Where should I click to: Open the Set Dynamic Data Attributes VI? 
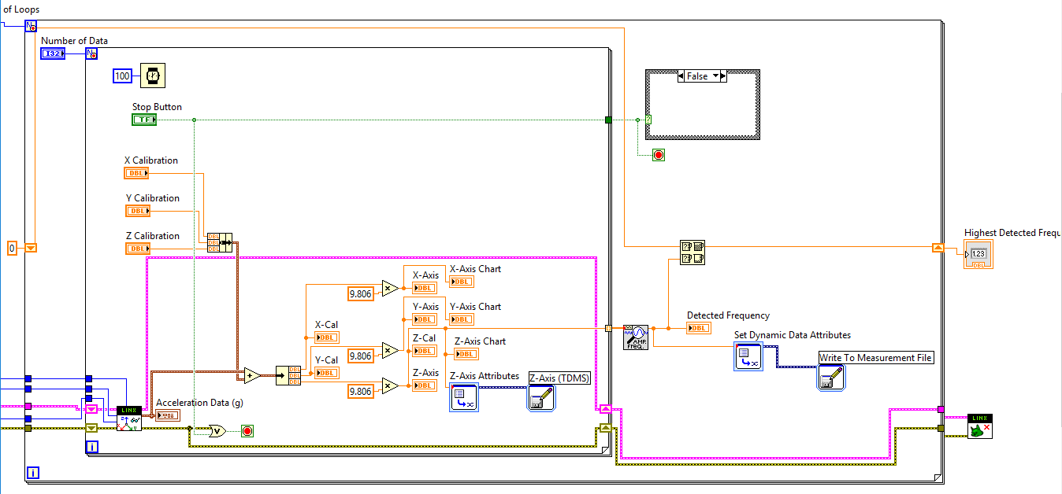click(748, 356)
